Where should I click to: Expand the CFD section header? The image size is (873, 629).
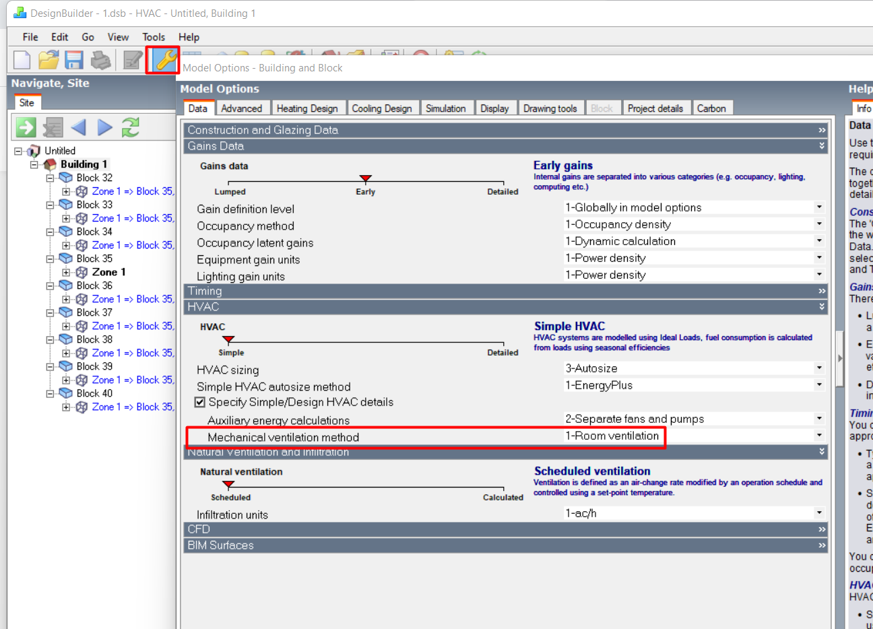(506, 529)
